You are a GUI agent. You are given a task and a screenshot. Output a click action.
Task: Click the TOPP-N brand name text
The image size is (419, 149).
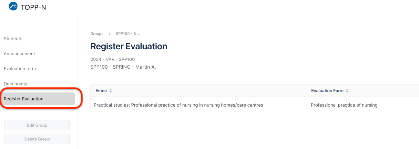pyautogui.click(x=33, y=7)
